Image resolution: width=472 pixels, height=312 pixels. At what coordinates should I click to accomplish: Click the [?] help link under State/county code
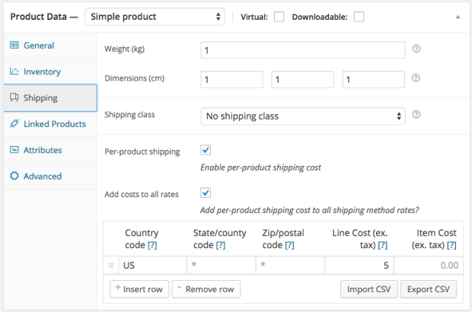tap(221, 245)
